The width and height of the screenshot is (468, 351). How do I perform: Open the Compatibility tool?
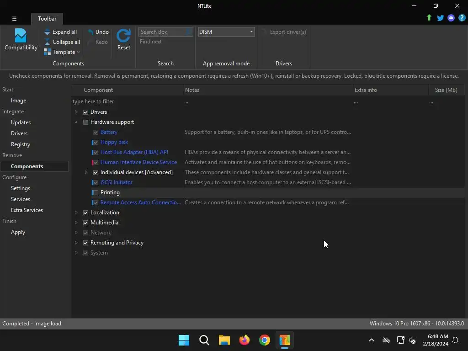click(x=21, y=39)
